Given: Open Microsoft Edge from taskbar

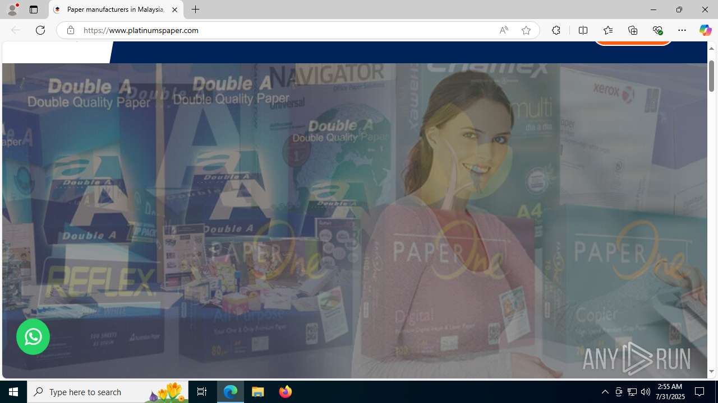Looking at the screenshot, I should 231,392.
